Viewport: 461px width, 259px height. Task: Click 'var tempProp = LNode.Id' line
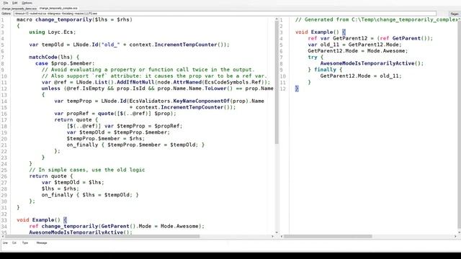(x=159, y=101)
